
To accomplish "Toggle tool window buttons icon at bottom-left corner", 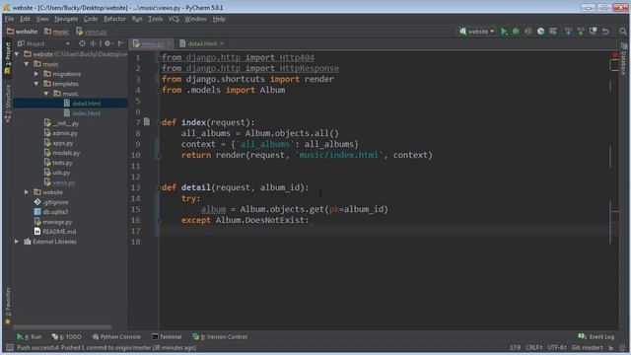I will [10, 347].
